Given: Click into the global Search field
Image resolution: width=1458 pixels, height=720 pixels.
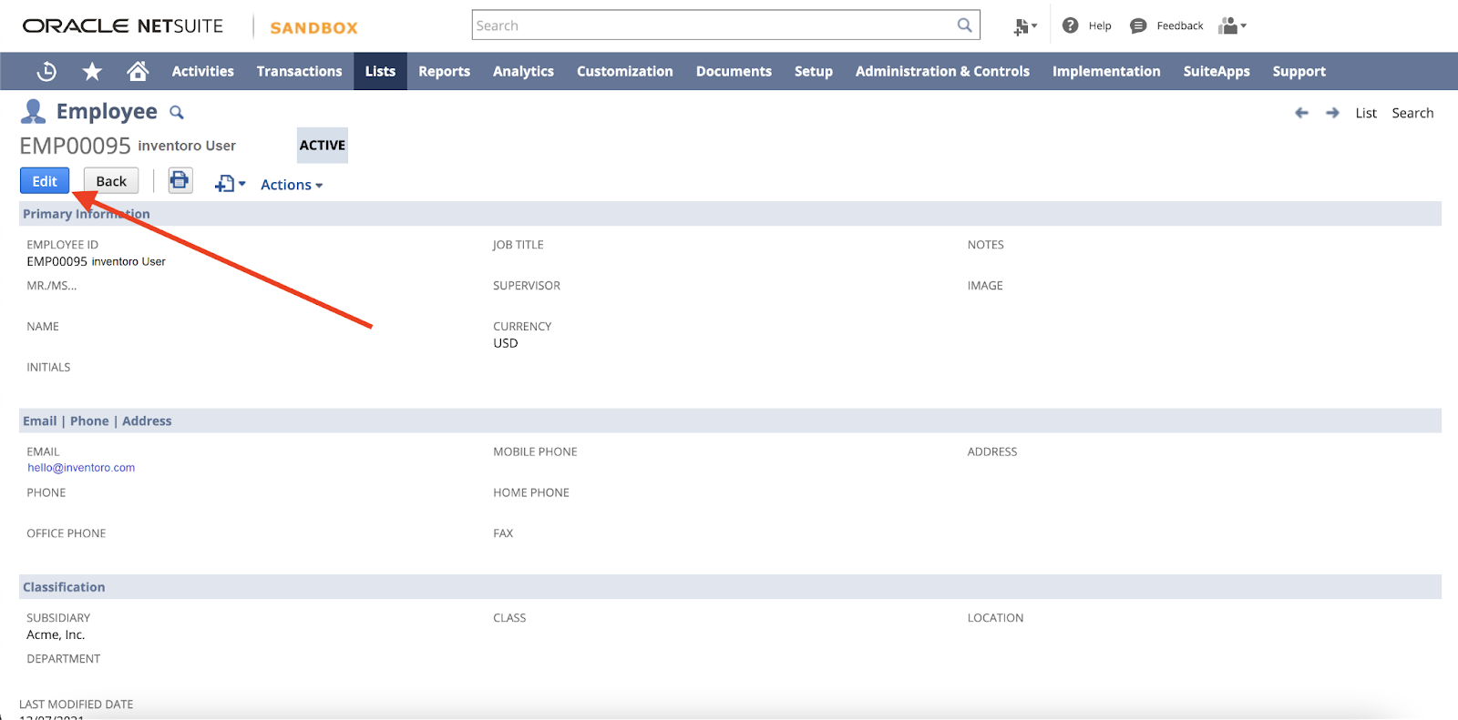Looking at the screenshot, I should point(711,25).
